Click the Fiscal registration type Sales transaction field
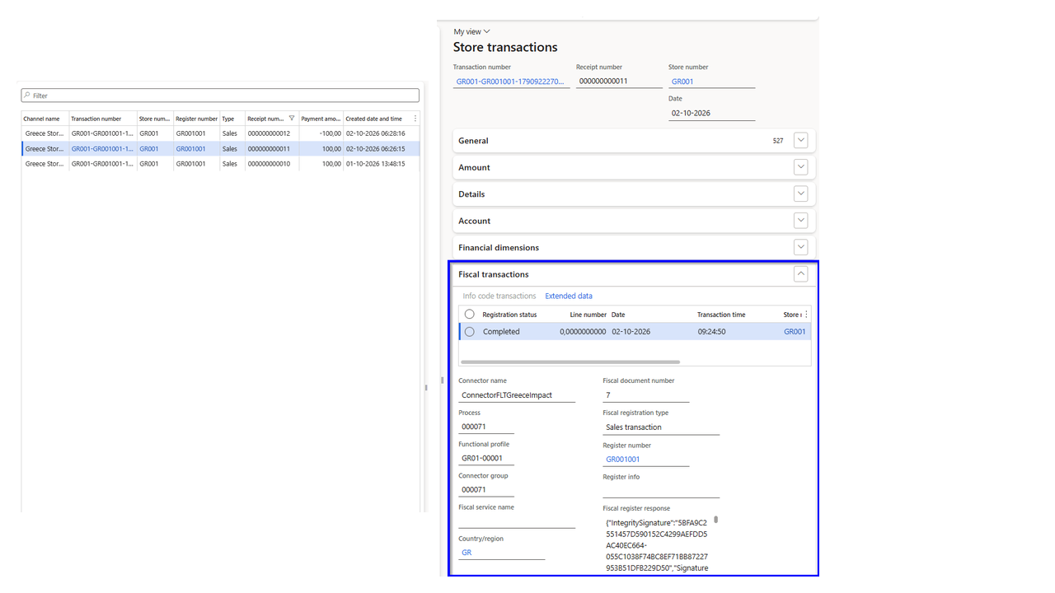1055x593 pixels. (661, 427)
